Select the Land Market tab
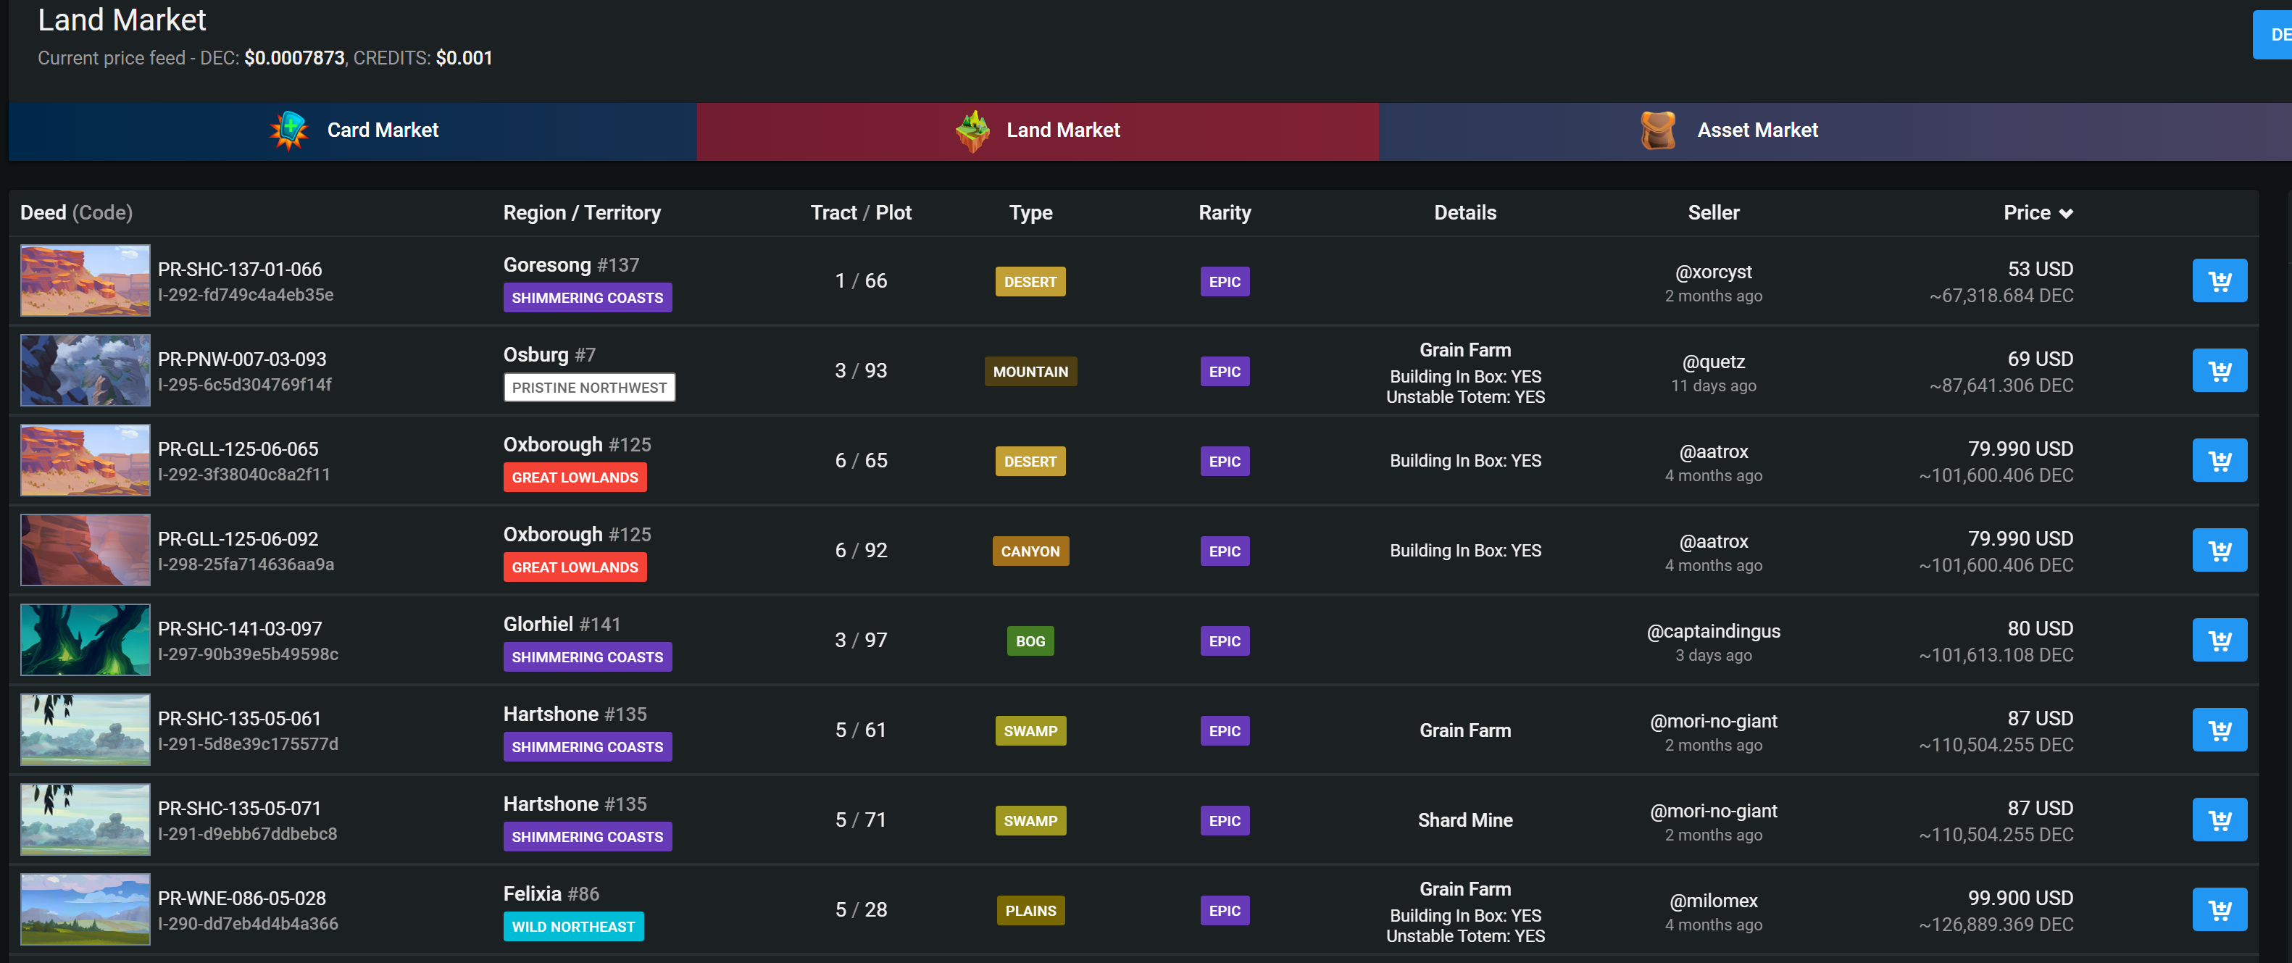 click(1038, 131)
